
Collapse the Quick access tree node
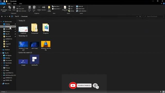click(1, 22)
